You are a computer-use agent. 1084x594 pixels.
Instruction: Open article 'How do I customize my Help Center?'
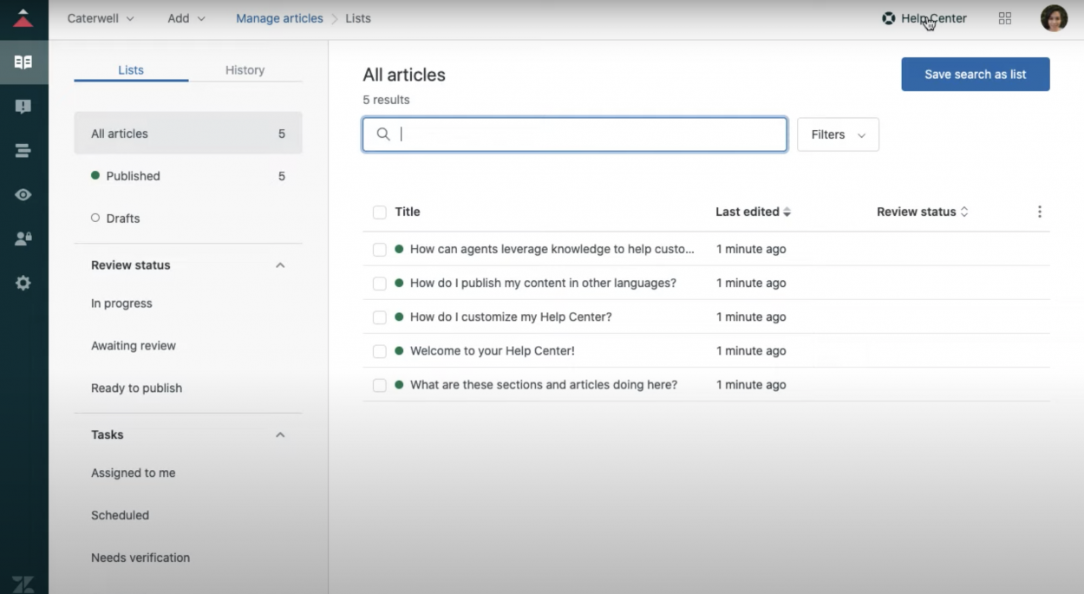511,317
